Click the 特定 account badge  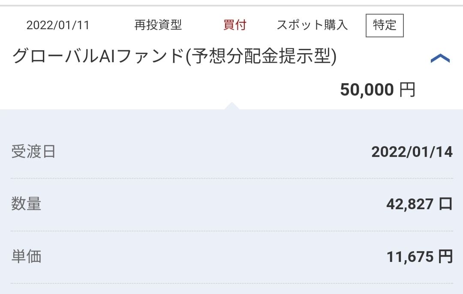pos(385,25)
